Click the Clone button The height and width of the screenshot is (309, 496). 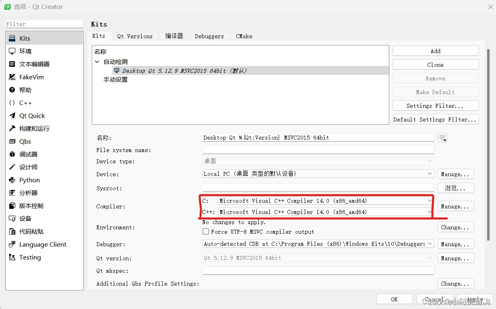click(x=436, y=65)
